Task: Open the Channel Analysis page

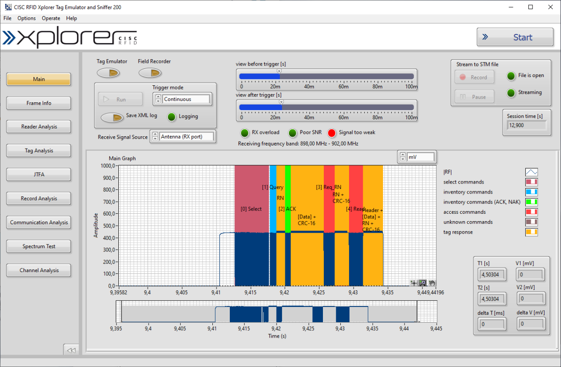Action: tap(39, 270)
